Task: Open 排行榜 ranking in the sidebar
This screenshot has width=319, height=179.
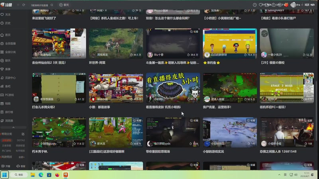Action: pyautogui.click(x=7, y=112)
